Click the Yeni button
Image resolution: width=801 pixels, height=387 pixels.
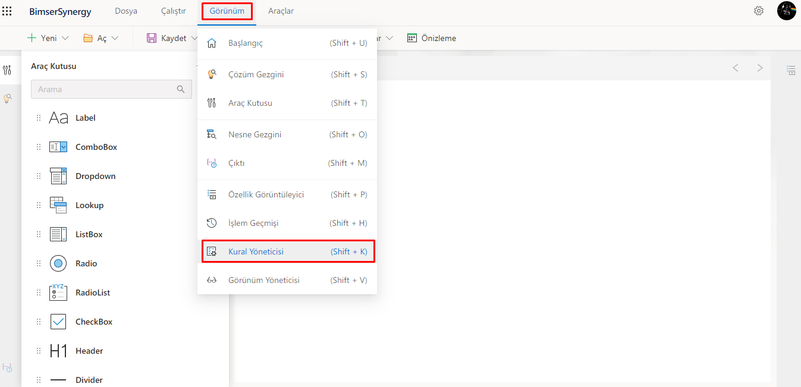coord(48,38)
